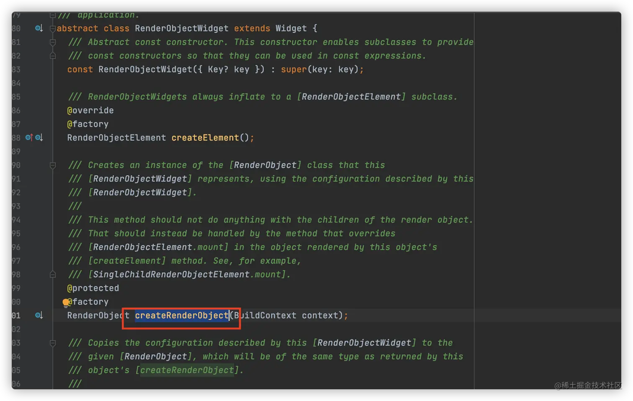Click the abstract keyword
This screenshot has height=401, width=633.
click(x=77, y=28)
